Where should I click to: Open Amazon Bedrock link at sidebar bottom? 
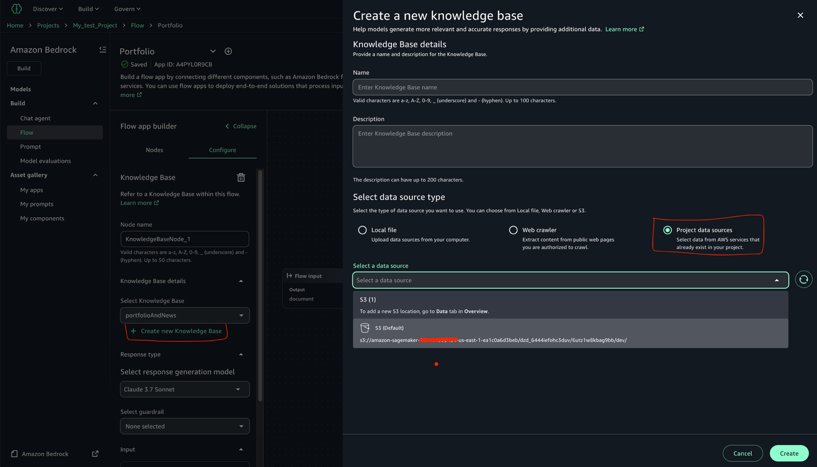tap(45, 454)
